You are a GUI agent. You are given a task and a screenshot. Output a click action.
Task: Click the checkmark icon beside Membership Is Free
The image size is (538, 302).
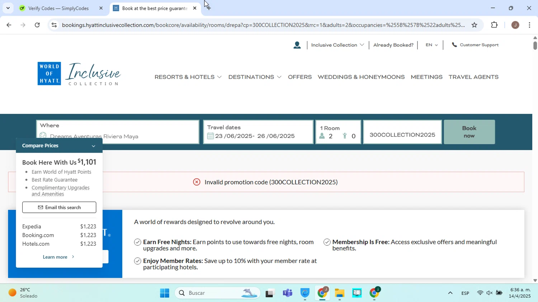(x=327, y=242)
